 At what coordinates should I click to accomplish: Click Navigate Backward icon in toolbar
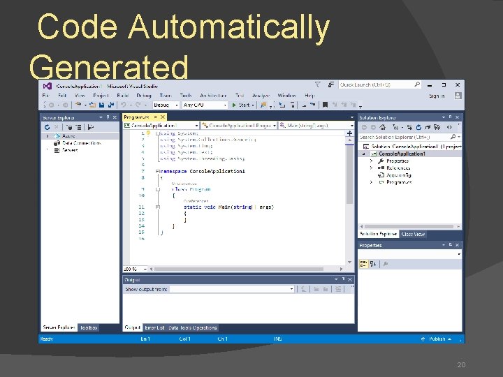pyautogui.click(x=51, y=105)
